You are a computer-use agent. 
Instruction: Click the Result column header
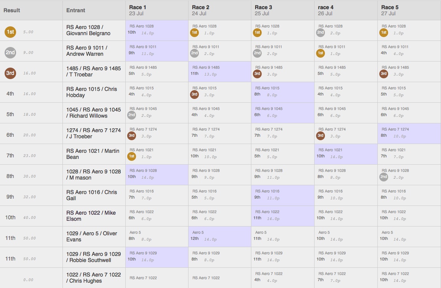point(31,10)
